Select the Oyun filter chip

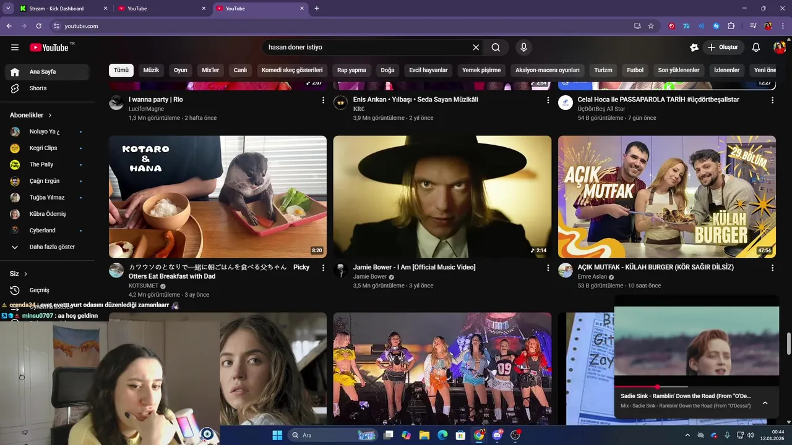180,70
